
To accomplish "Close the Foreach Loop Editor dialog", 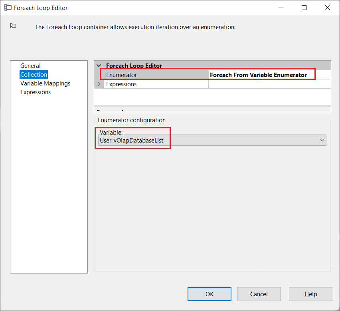I will [x=327, y=8].
